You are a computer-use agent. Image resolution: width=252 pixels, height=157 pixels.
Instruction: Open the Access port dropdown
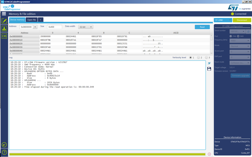coord(240,52)
